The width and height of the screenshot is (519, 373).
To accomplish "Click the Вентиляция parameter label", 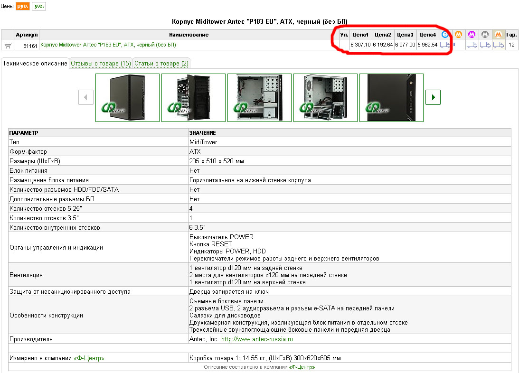I will pyautogui.click(x=26, y=275).
